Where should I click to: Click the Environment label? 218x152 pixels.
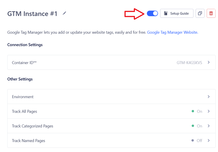23,97
